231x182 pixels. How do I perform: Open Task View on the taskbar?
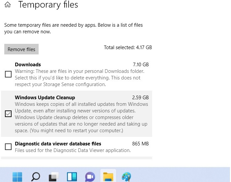point(53,176)
